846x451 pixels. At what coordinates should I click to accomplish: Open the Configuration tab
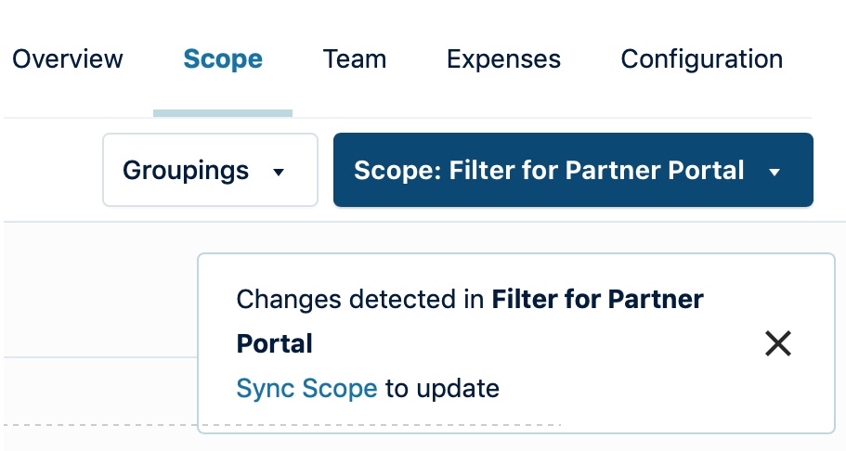[x=701, y=59]
